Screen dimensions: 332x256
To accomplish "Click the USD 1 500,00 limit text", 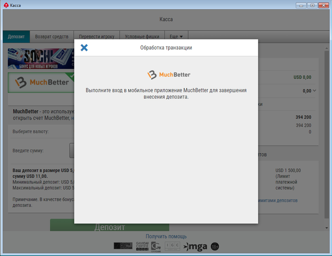I will 288,171.
